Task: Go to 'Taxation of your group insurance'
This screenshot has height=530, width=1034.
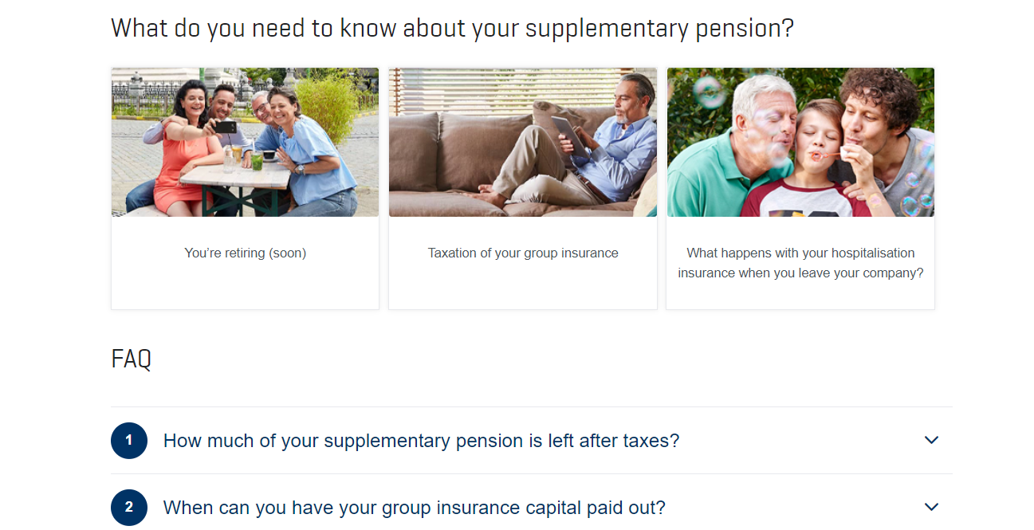Action: click(x=523, y=253)
